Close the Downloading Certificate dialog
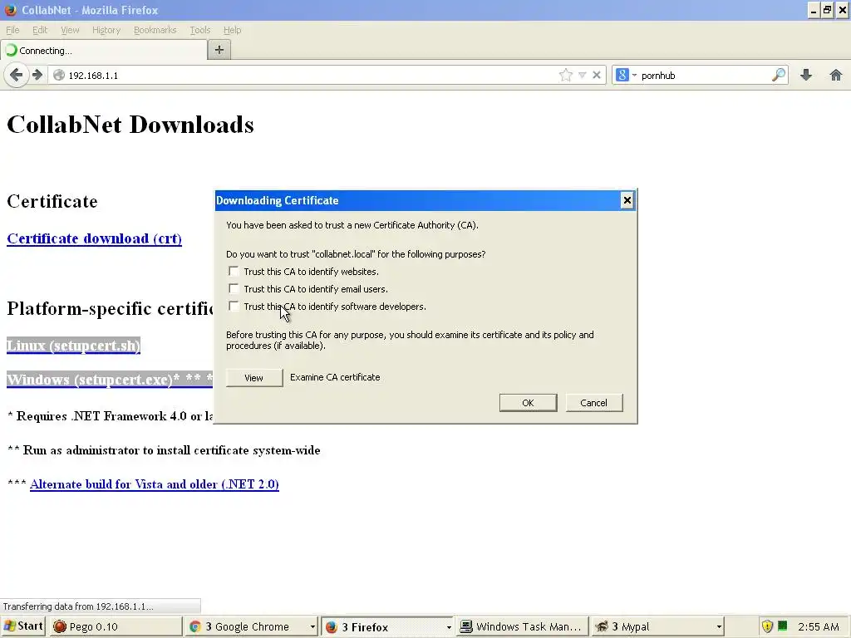 pyautogui.click(x=627, y=200)
